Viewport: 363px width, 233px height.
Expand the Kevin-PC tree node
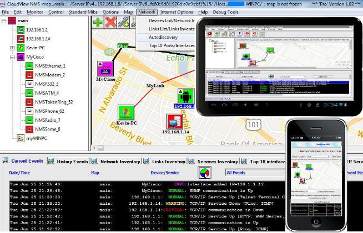(x=12, y=48)
